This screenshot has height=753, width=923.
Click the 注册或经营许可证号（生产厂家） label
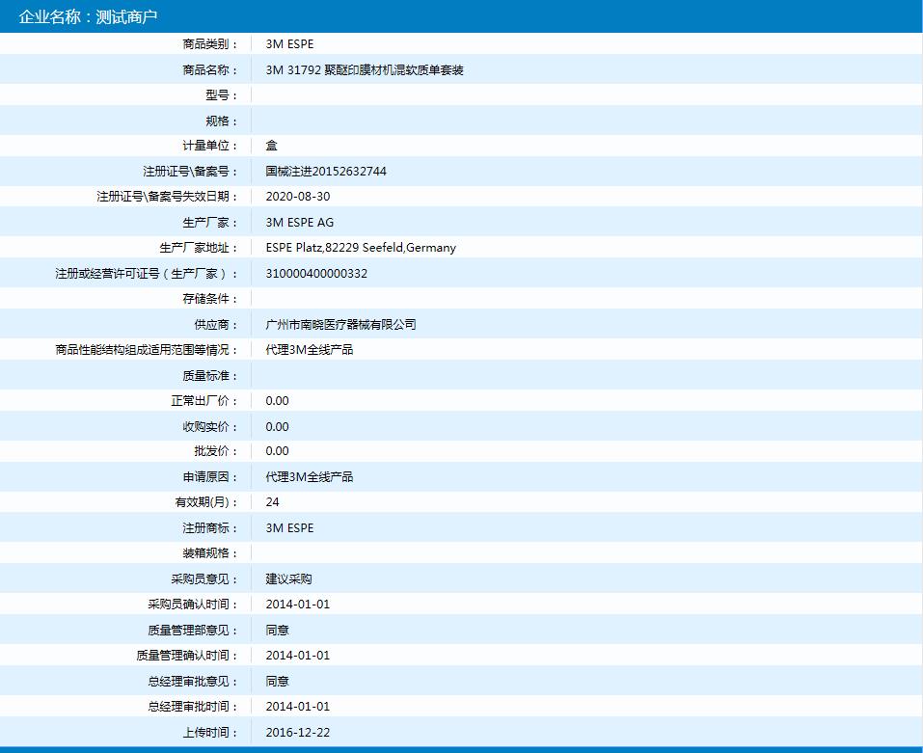[x=148, y=274]
